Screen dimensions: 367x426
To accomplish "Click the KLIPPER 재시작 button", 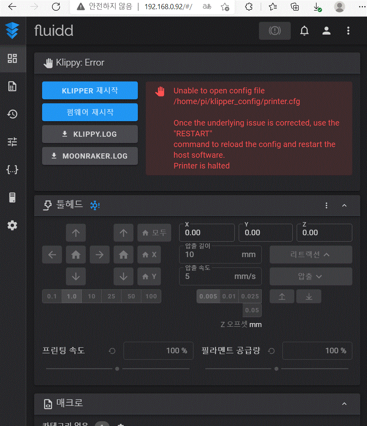I will 90,91.
